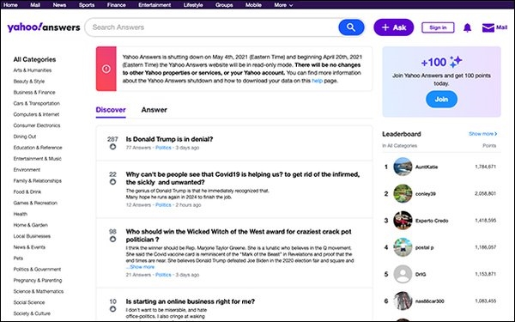Open the rank 5 default avatar

403,274
